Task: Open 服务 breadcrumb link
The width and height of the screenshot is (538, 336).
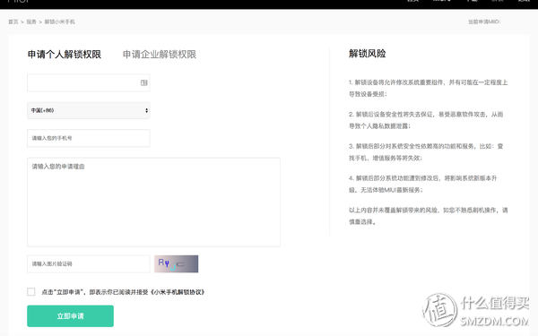Action: [31, 22]
